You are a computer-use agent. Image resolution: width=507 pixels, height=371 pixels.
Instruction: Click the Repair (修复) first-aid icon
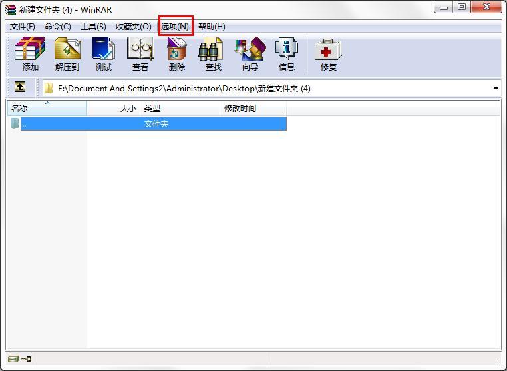328,49
